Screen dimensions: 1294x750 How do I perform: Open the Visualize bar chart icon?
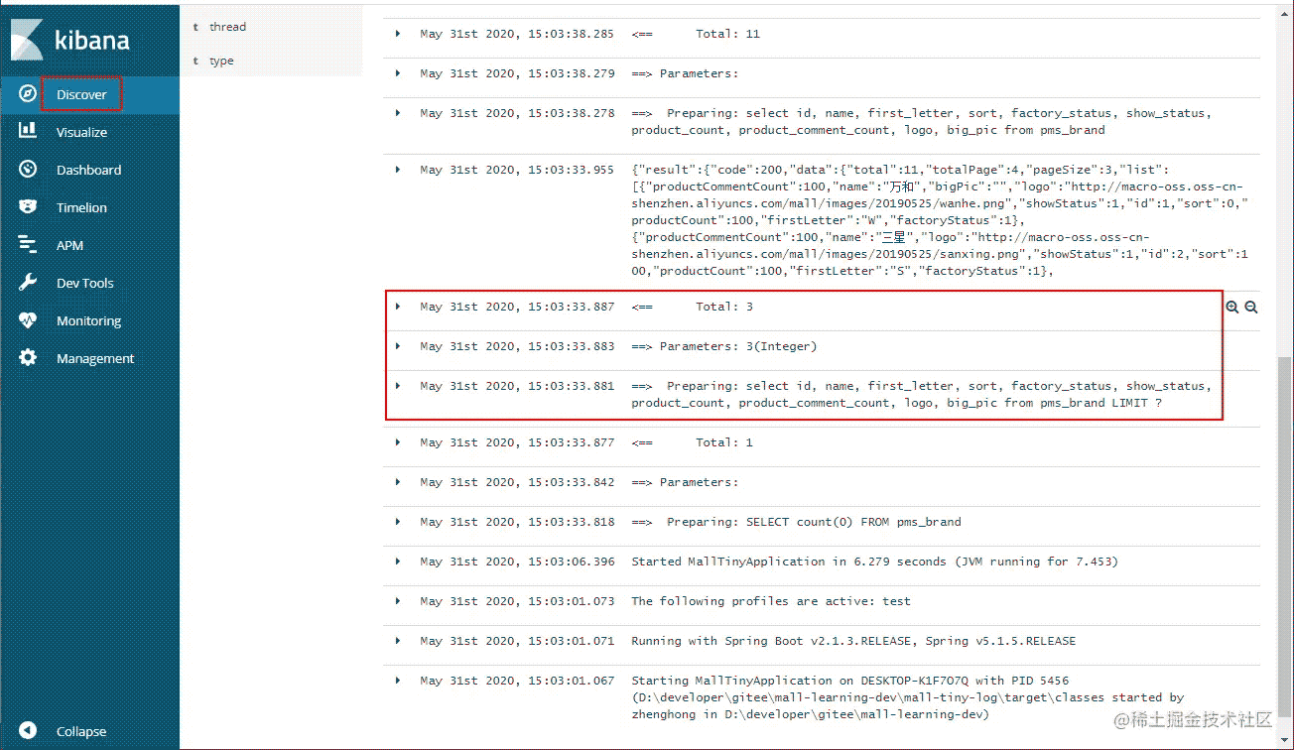pos(28,131)
